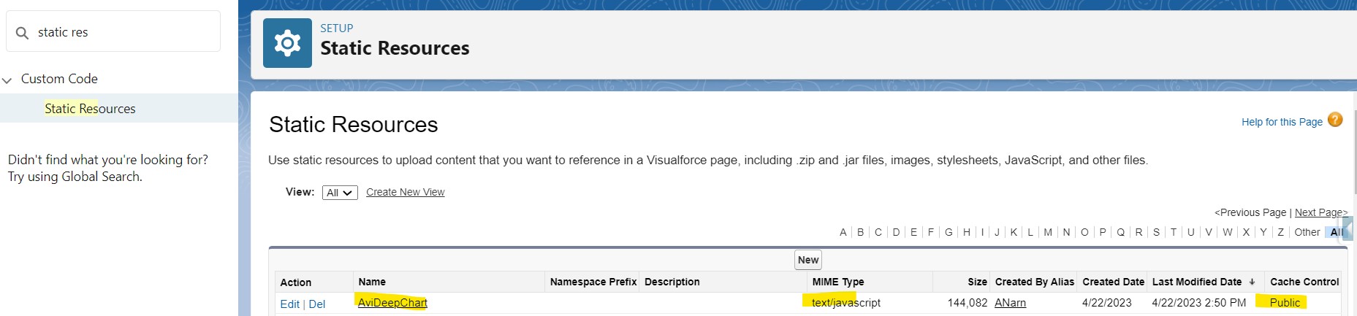Image resolution: width=1357 pixels, height=316 pixels.
Task: Click the Public cache control cell
Action: pyautogui.click(x=1285, y=303)
